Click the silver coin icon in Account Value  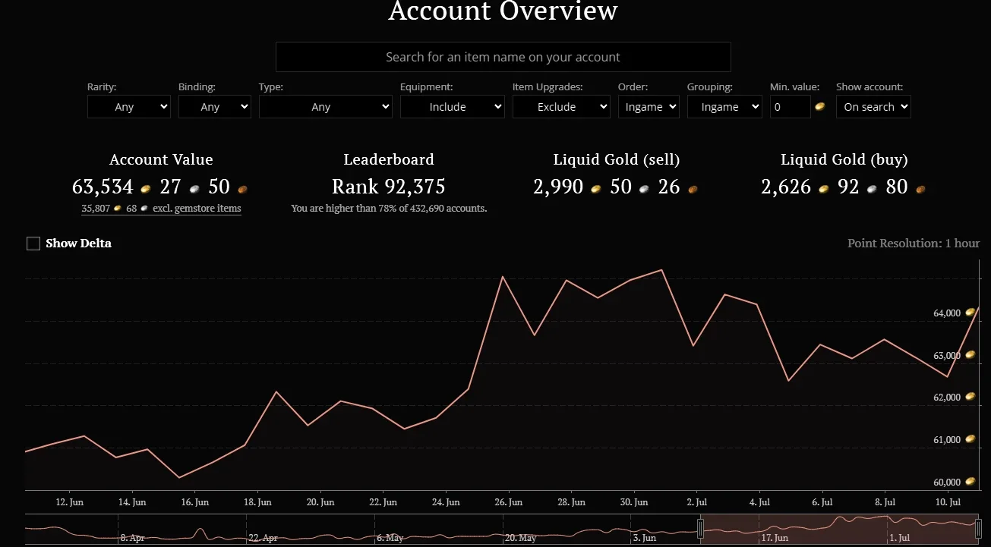click(x=194, y=188)
